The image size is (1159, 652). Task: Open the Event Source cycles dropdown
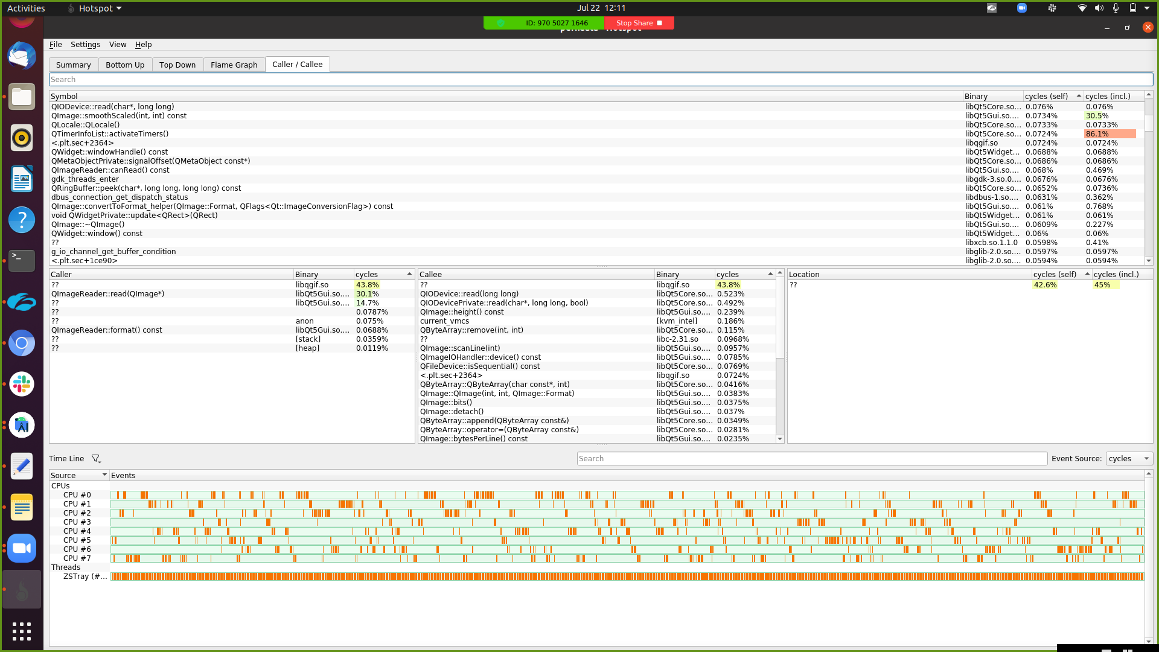click(1129, 459)
